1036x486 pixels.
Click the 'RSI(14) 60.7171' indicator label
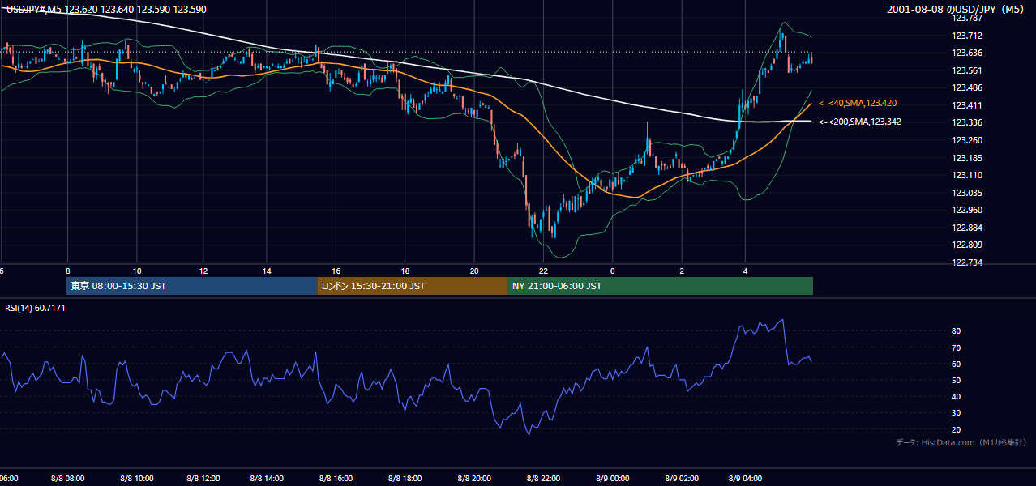[35, 308]
